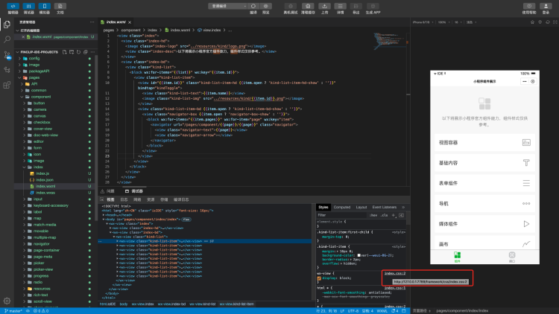This screenshot has height=314, width=559.
Task: Open index.wxss in file tree
Action: point(45,193)
